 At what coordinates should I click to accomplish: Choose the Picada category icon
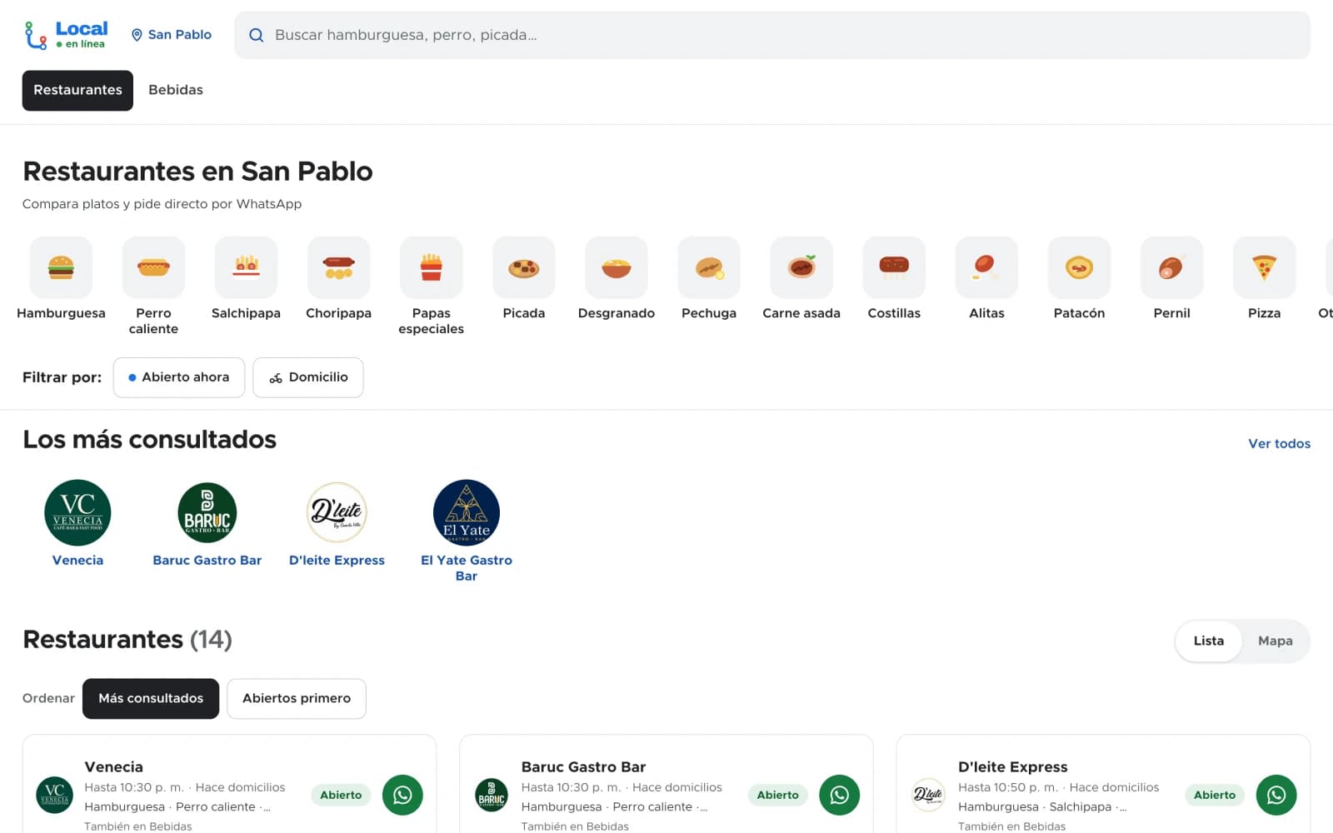524,267
